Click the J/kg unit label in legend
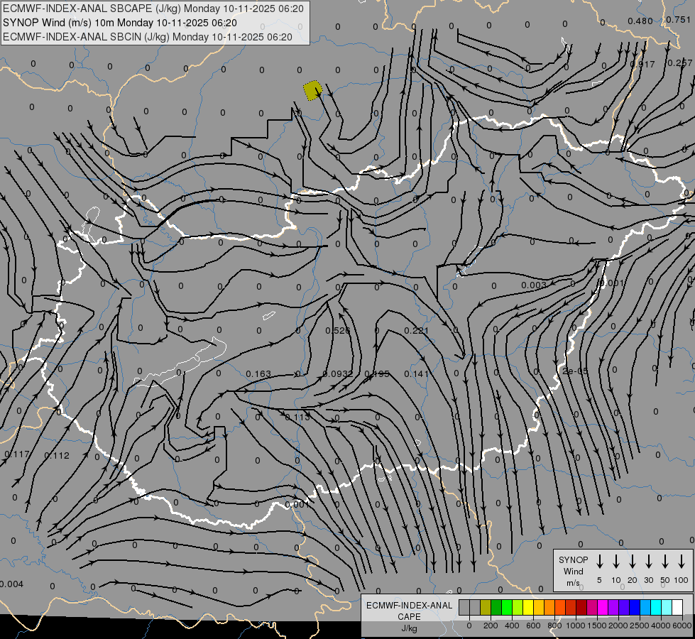Viewport: 695px width, 639px height. 409,628
